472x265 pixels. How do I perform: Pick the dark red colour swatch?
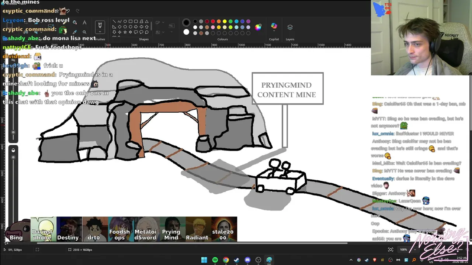coord(207,21)
